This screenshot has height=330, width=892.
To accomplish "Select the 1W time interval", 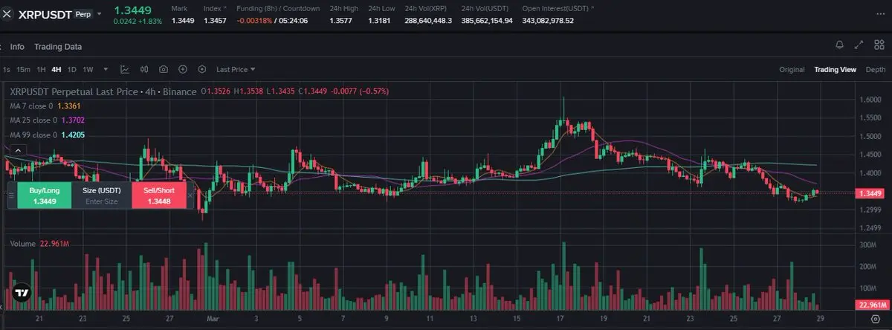I will click(88, 70).
